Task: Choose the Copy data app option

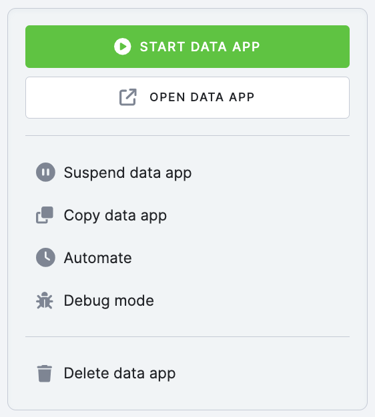Action: (x=101, y=215)
